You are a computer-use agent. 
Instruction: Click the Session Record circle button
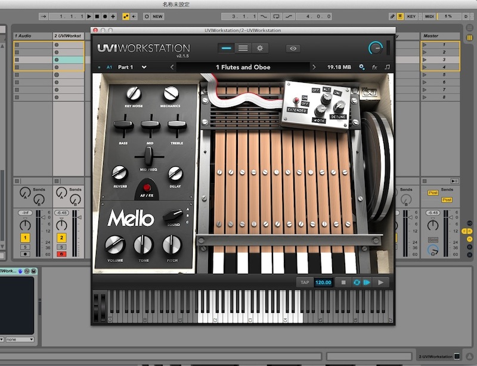147,17
